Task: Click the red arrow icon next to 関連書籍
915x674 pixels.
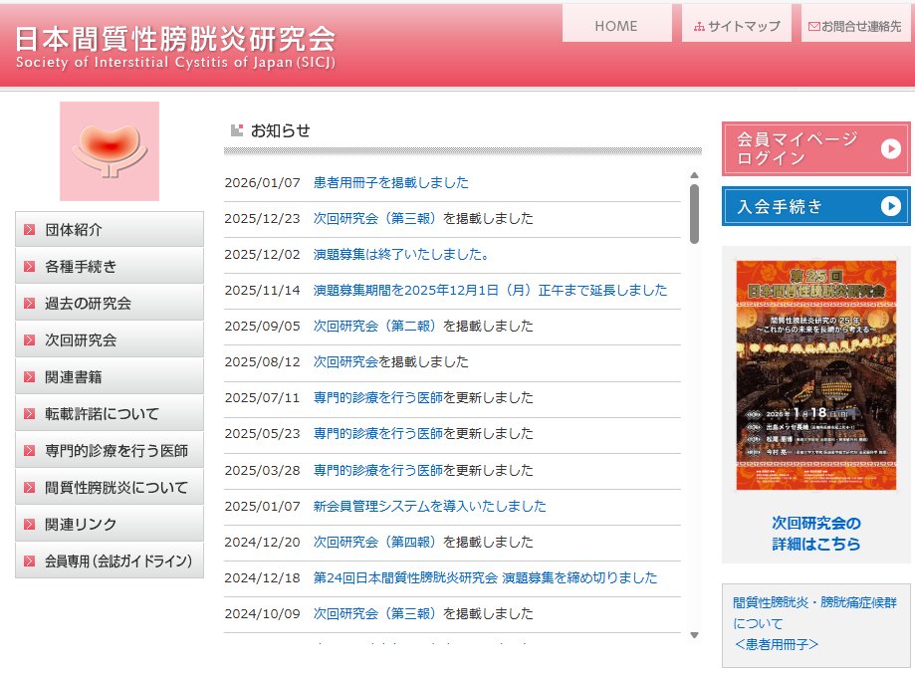Action: click(x=29, y=377)
